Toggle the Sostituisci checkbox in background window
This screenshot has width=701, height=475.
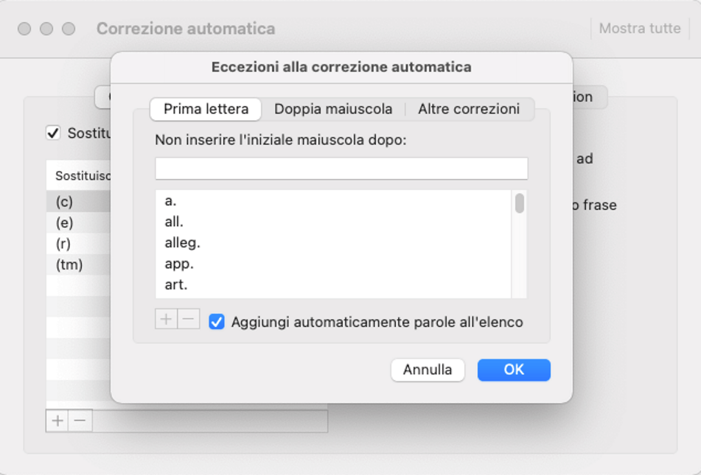(x=53, y=133)
